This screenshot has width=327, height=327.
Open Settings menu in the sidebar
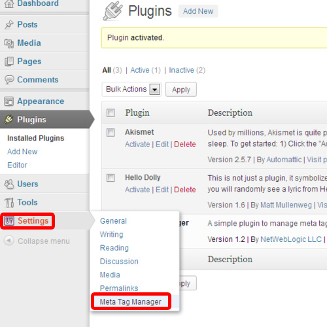(x=27, y=221)
